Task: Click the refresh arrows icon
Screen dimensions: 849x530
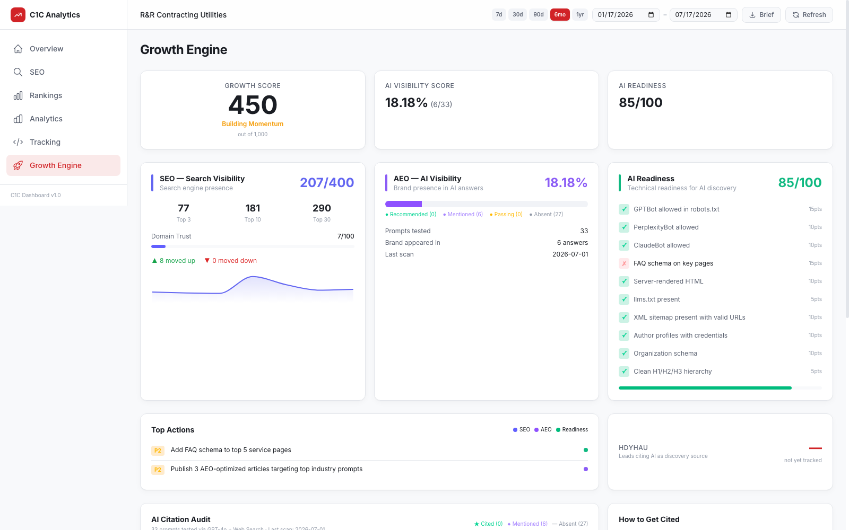Action: point(796,15)
